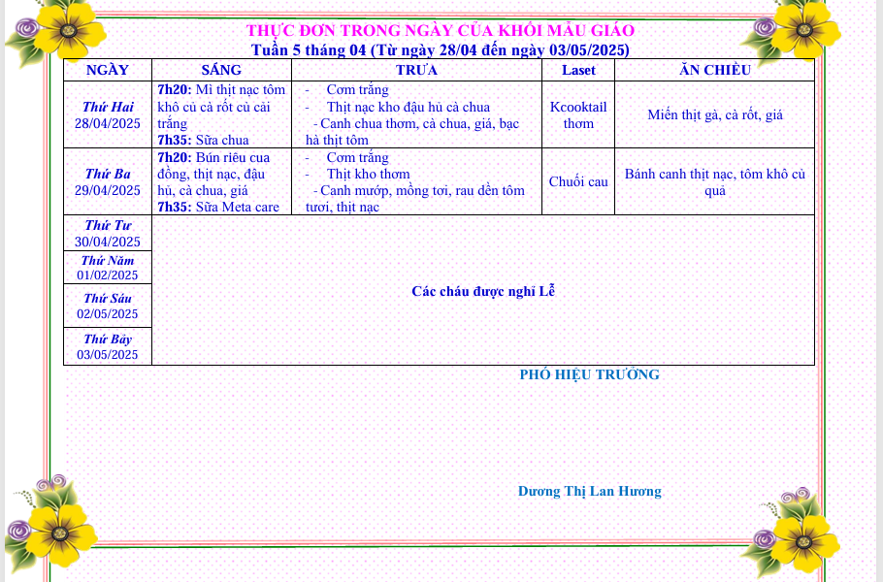Select the name "Dương Thị Lan Hương"
883x582 pixels.
pyautogui.click(x=589, y=491)
